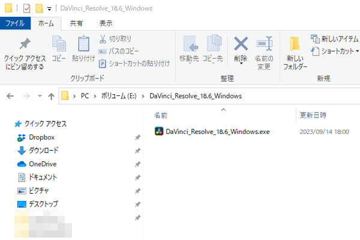Click the pin icon beside ピクチャ

pos(137,191)
